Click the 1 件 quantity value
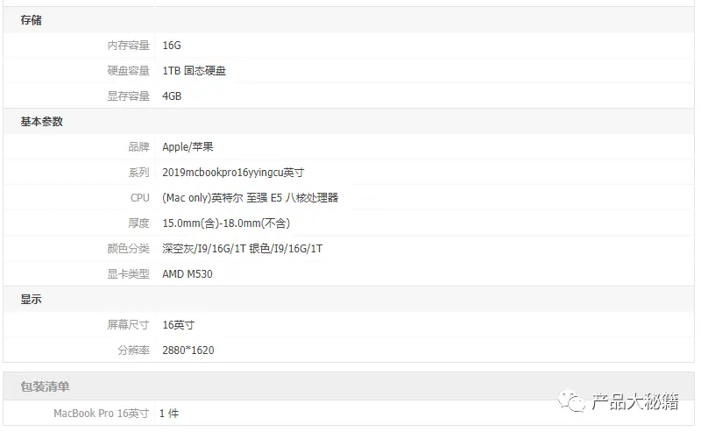The width and height of the screenshot is (701, 432). [169, 414]
